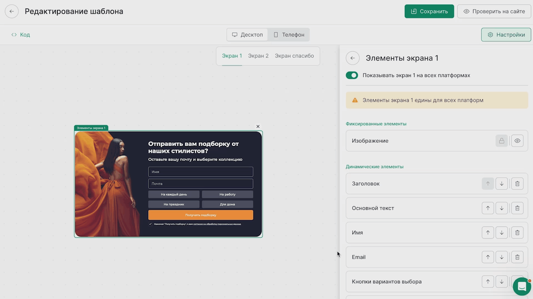Select Для дома option

pos(227,204)
